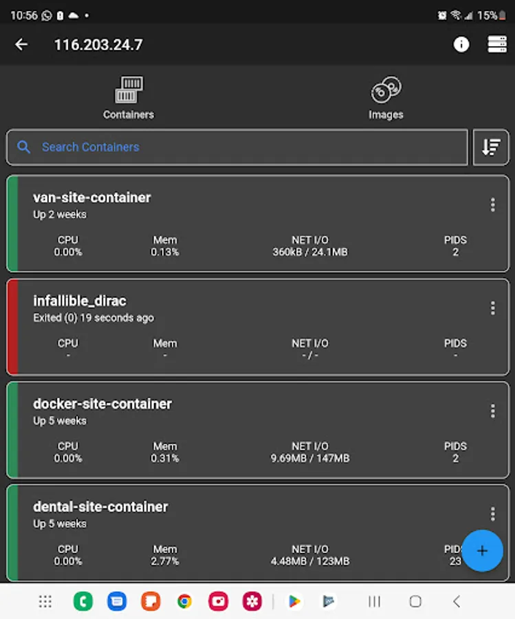Open the app drawer grid icon
Viewport: 515px width, 619px height.
coord(45,602)
